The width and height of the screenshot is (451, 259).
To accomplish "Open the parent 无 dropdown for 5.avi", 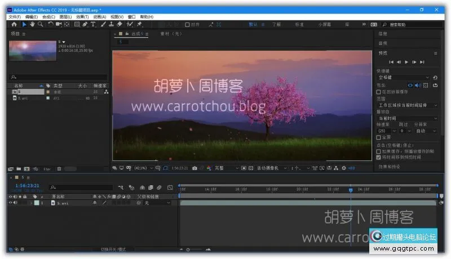I will (157, 203).
